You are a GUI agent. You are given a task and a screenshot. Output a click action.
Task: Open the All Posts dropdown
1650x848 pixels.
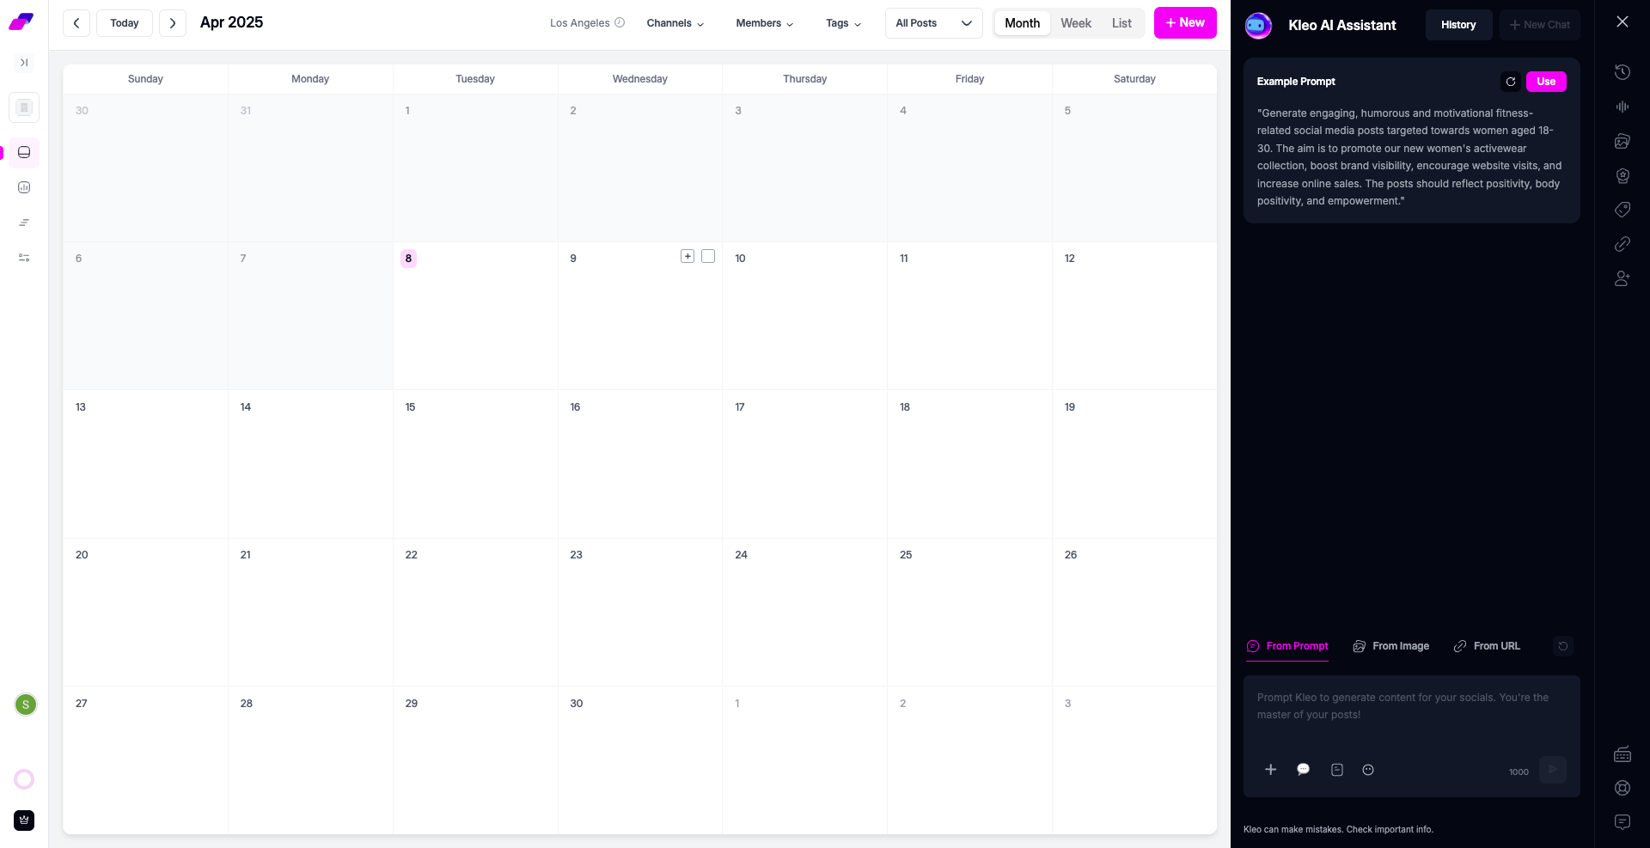(x=933, y=23)
